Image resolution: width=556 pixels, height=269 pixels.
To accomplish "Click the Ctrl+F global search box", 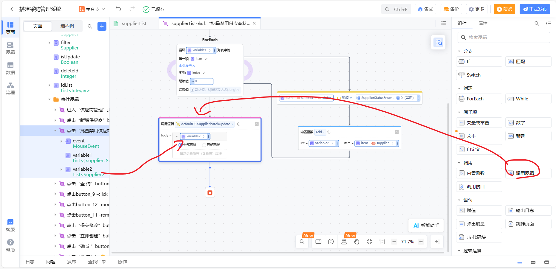I will (x=396, y=9).
